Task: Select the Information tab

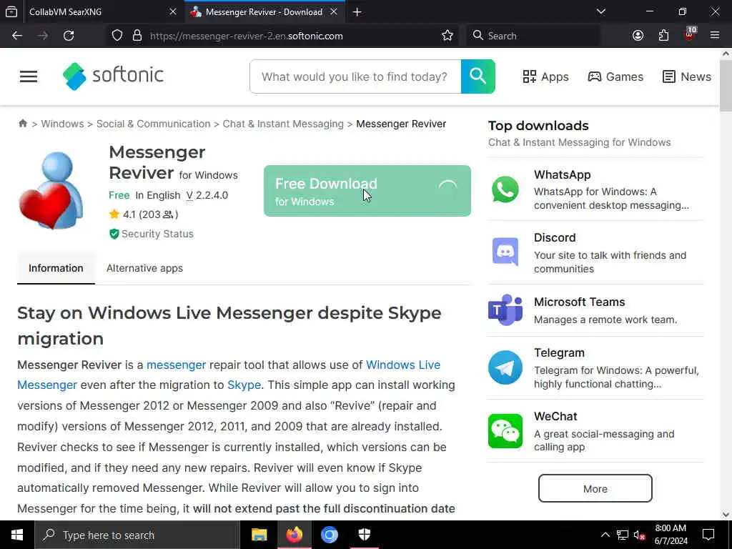Action: click(x=56, y=268)
